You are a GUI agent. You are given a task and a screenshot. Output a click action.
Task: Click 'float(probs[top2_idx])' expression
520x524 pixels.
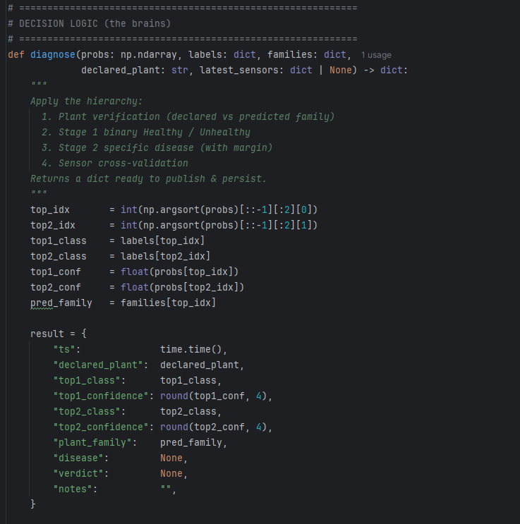182,287
